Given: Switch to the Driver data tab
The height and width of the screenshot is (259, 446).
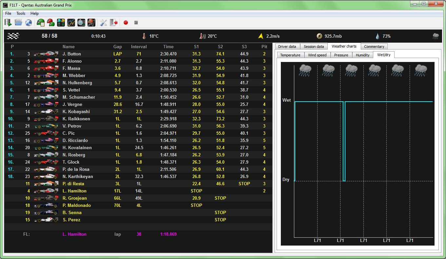Looking at the screenshot, I should pyautogui.click(x=287, y=47).
